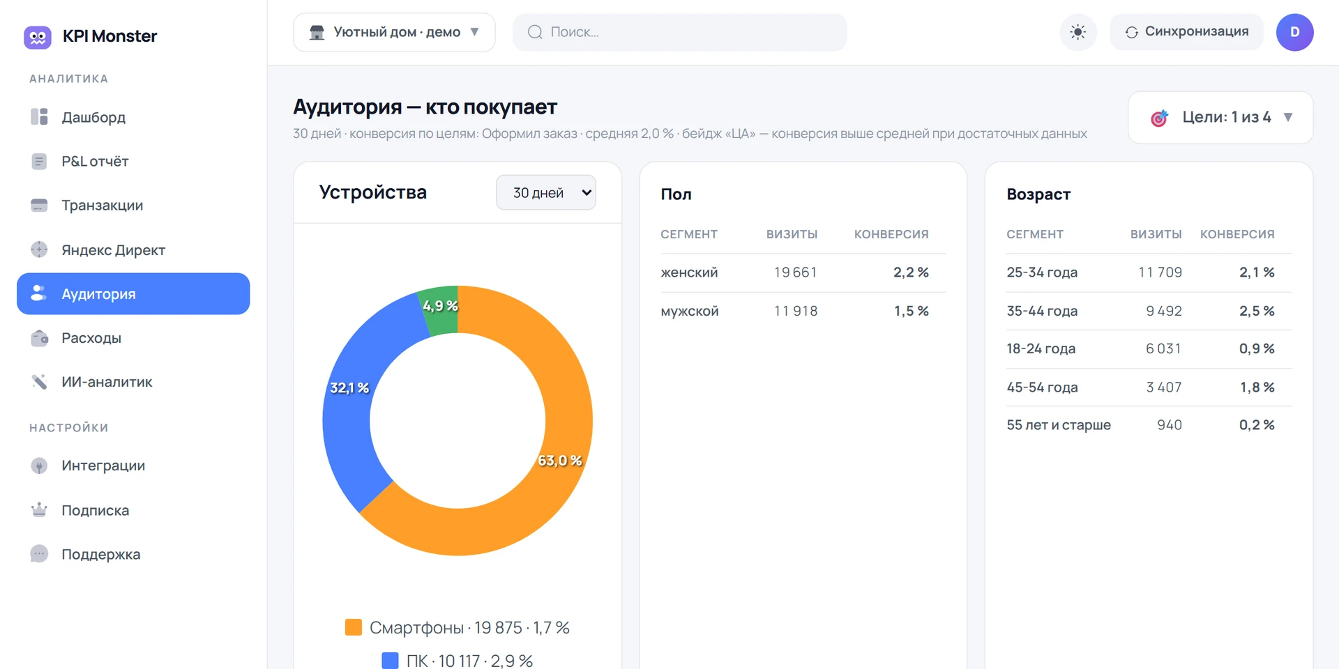
Task: Open the user avatar D button
Action: coord(1295,32)
